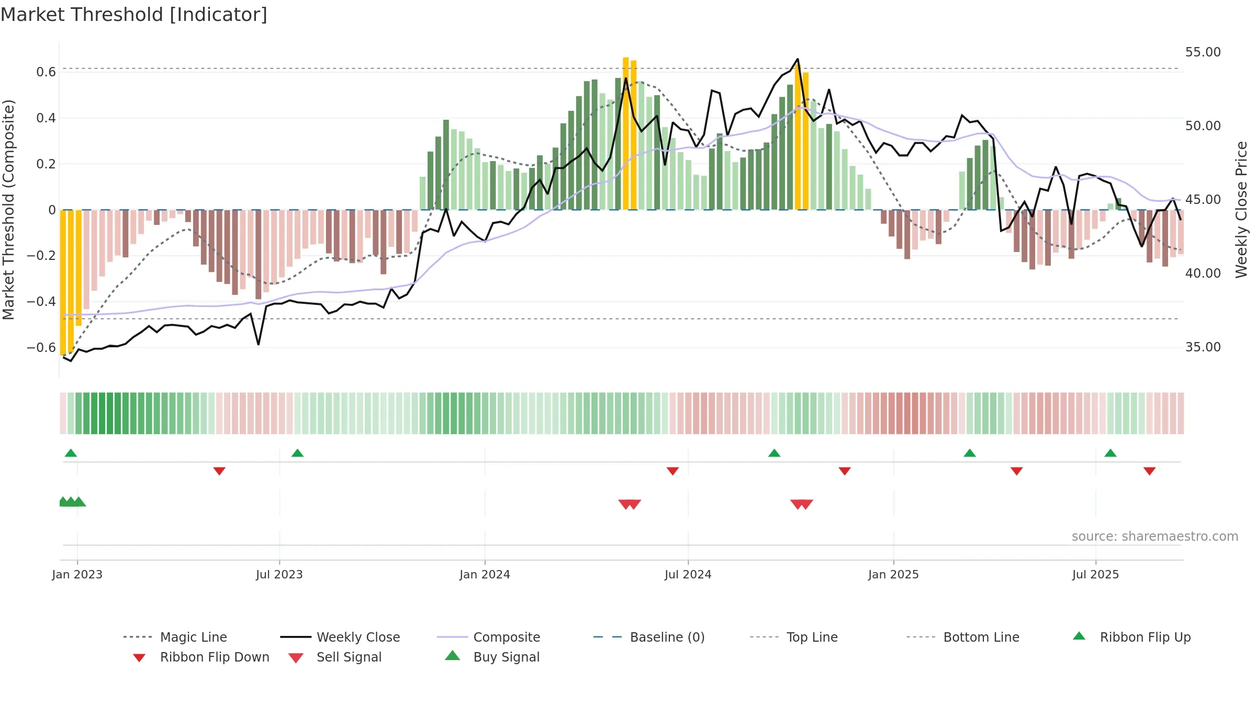The width and height of the screenshot is (1256, 706).
Task: Toggle the Baseline (0) legend entry
Action: (x=649, y=637)
